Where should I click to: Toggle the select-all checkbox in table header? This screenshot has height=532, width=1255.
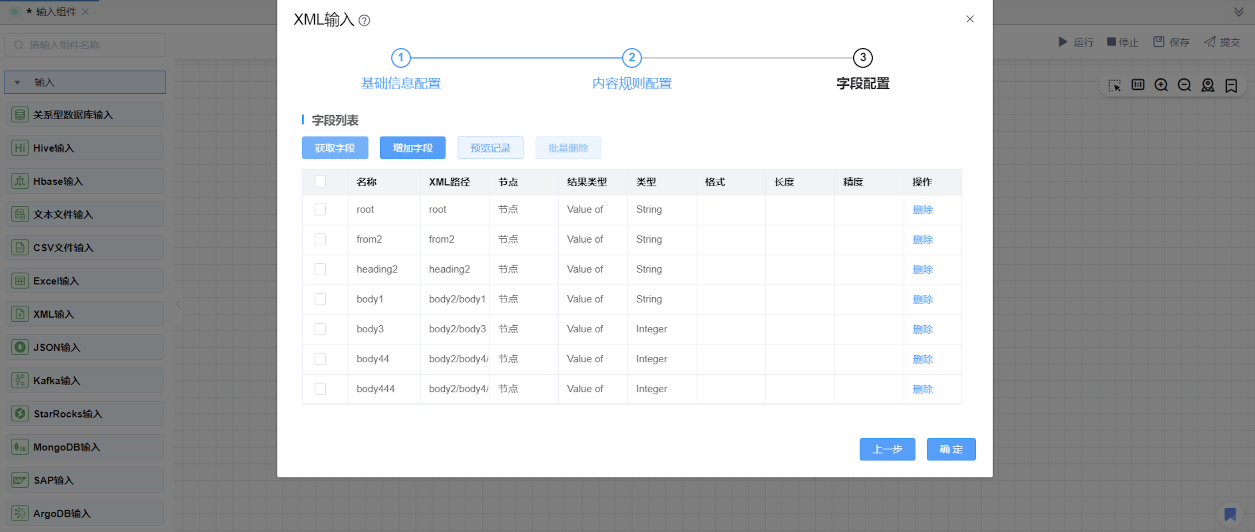320,182
